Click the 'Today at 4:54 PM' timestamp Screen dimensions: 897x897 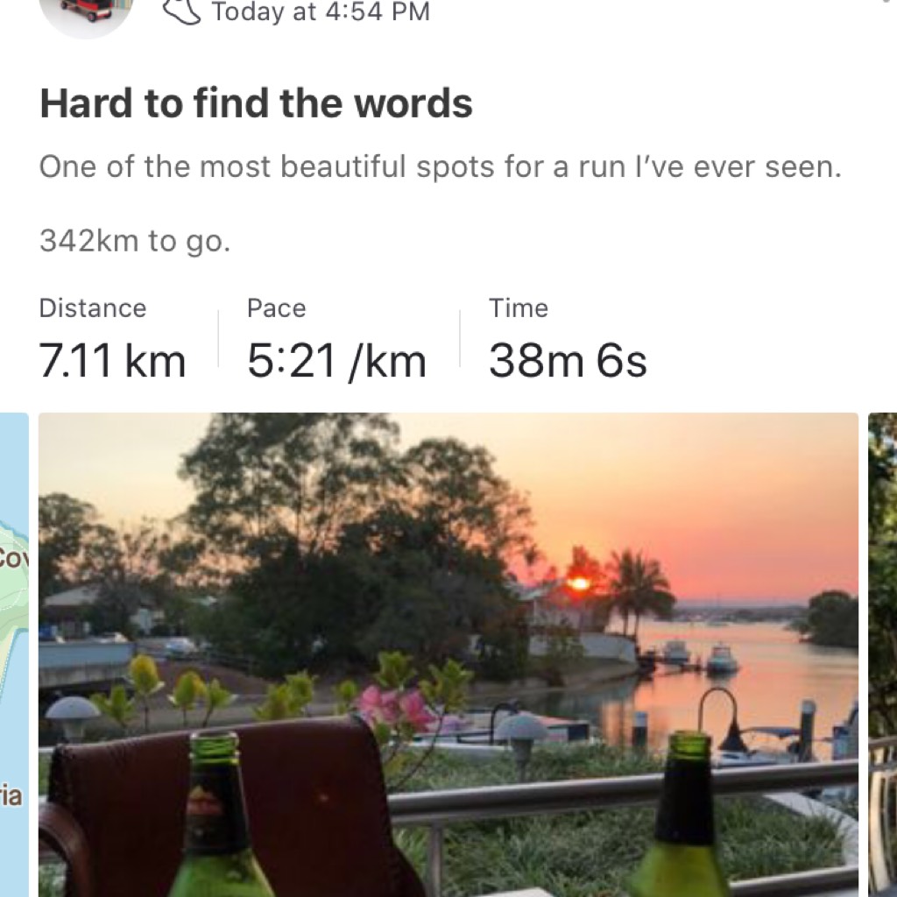pos(321,12)
